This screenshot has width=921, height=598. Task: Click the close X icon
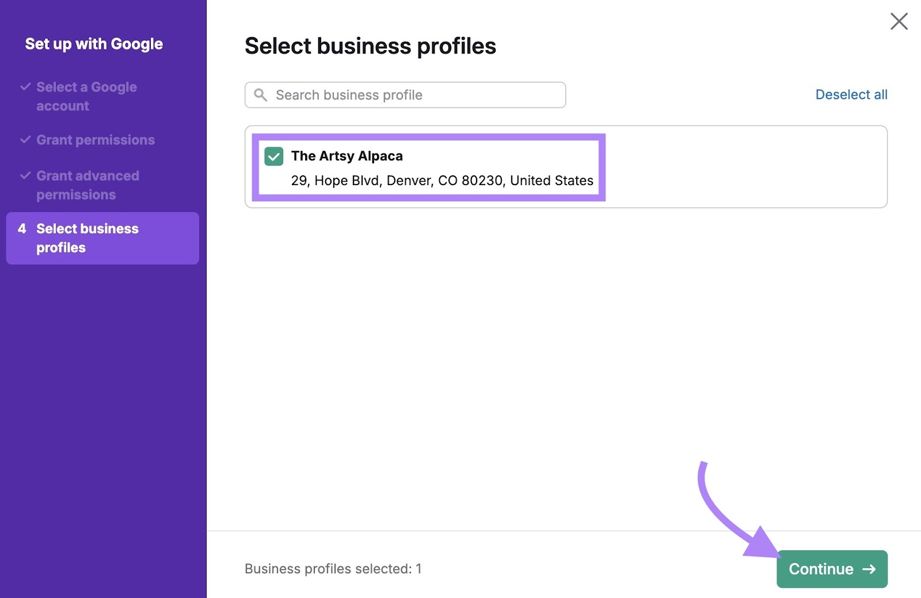click(899, 21)
